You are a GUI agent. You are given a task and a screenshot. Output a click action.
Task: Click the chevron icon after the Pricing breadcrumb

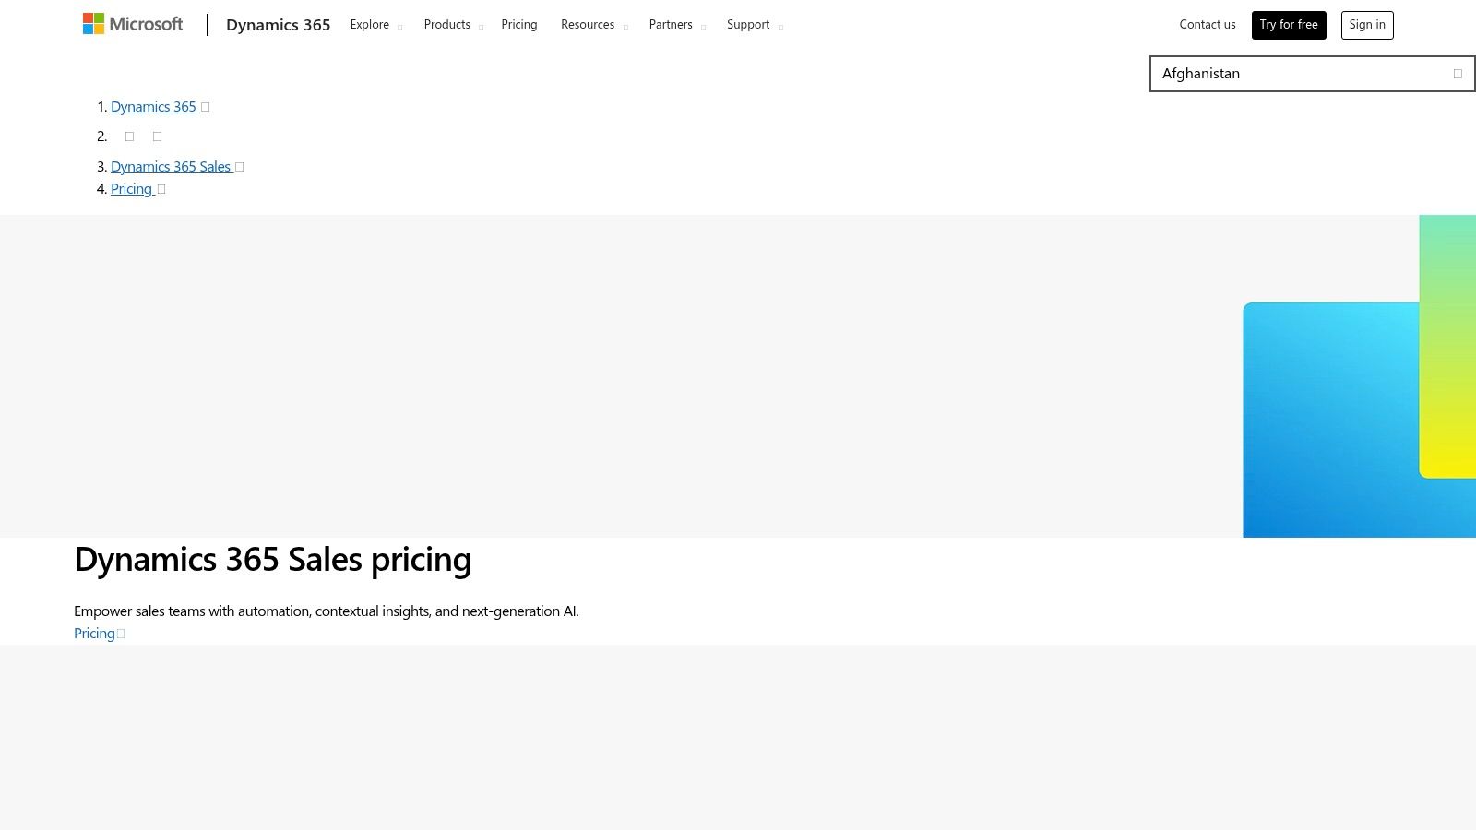coord(161,188)
